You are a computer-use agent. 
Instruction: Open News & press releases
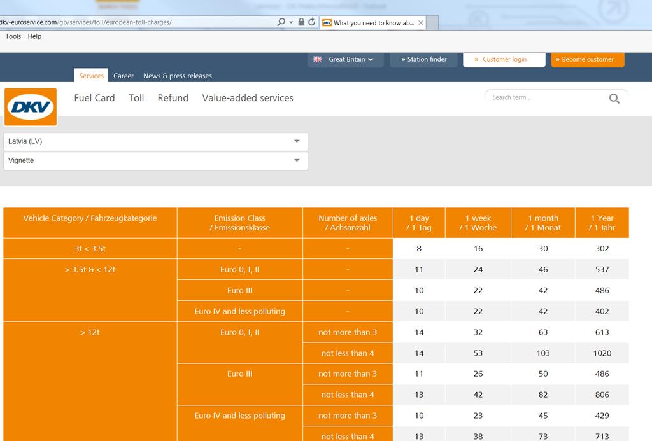178,76
